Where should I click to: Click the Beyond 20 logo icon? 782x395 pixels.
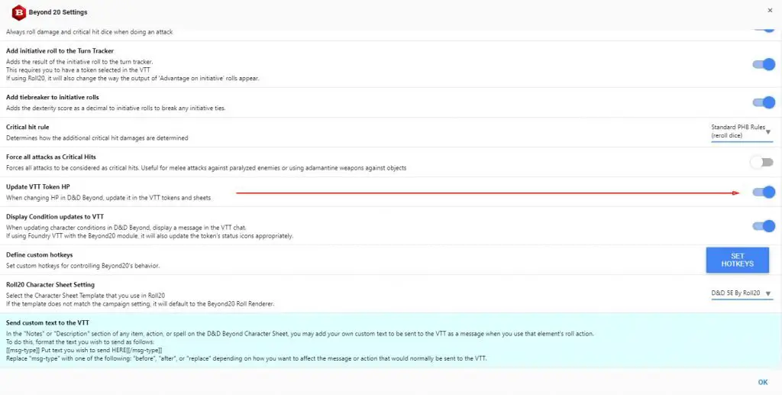pyautogui.click(x=19, y=12)
